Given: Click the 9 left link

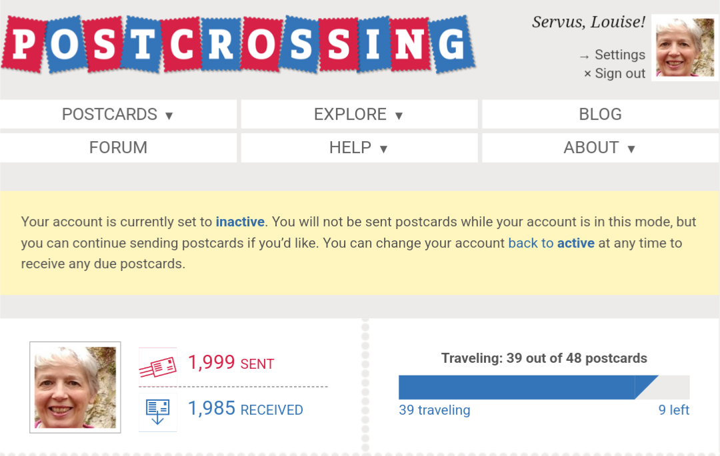Looking at the screenshot, I should coord(673,409).
